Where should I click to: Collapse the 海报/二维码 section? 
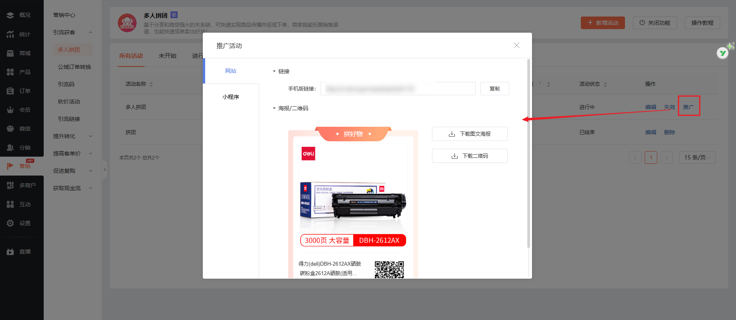point(274,108)
